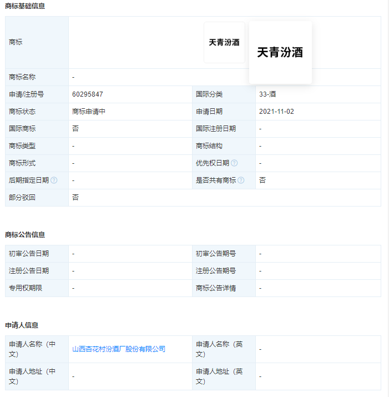Click the application date 2021-11-02
This screenshot has height=397, width=389.
(x=276, y=112)
